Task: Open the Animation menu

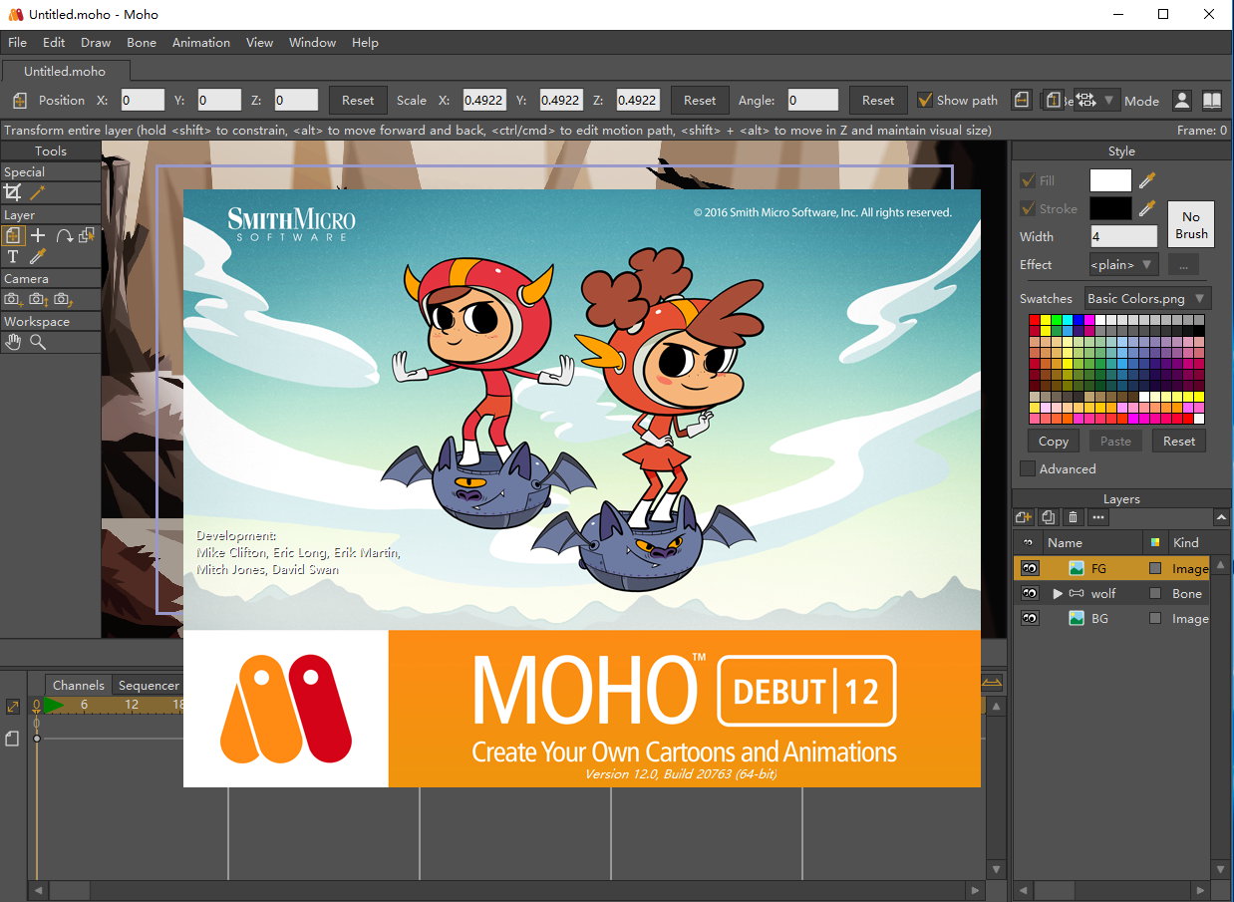Action: [201, 42]
